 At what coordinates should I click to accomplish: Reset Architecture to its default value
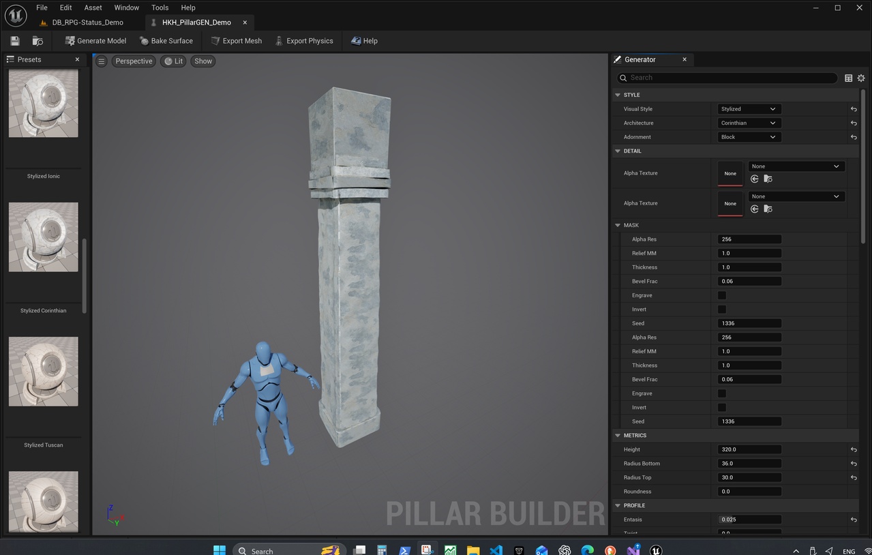(854, 123)
